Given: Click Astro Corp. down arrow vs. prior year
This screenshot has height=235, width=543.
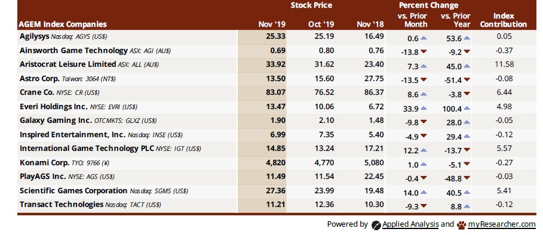Looking at the screenshot, I should coord(467,80).
